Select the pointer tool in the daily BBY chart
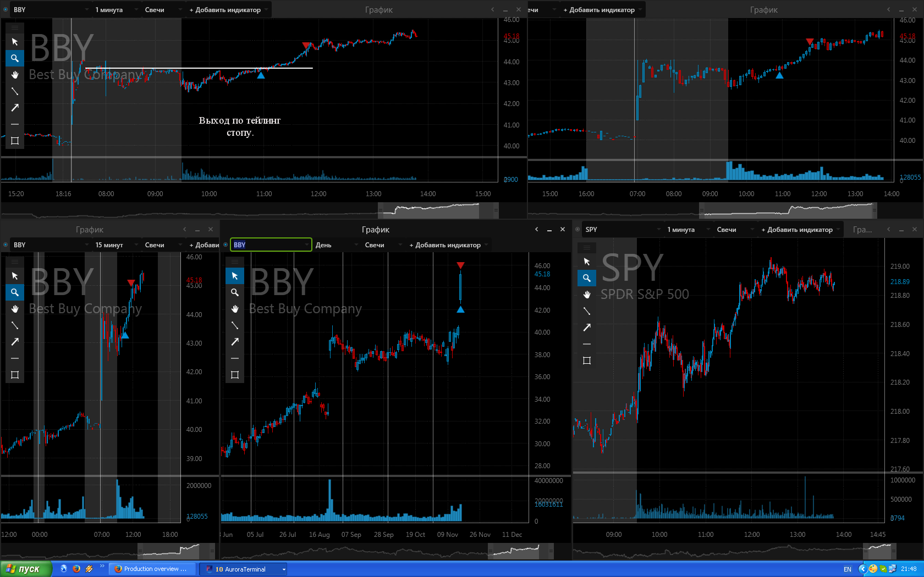Viewport: 924px width, 577px height. [x=235, y=276]
